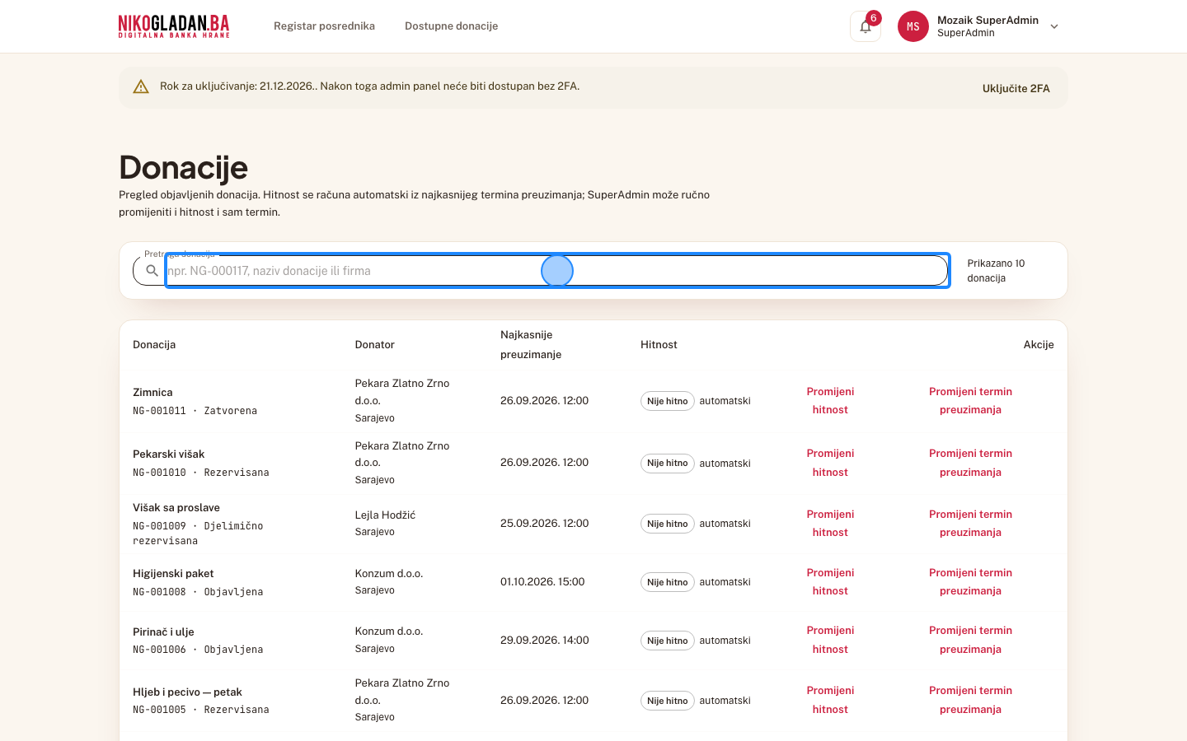Screen dimensions: 1187x741
Task: Click the date 29.09.2026. 14:00
Action: pyautogui.click(x=544, y=641)
